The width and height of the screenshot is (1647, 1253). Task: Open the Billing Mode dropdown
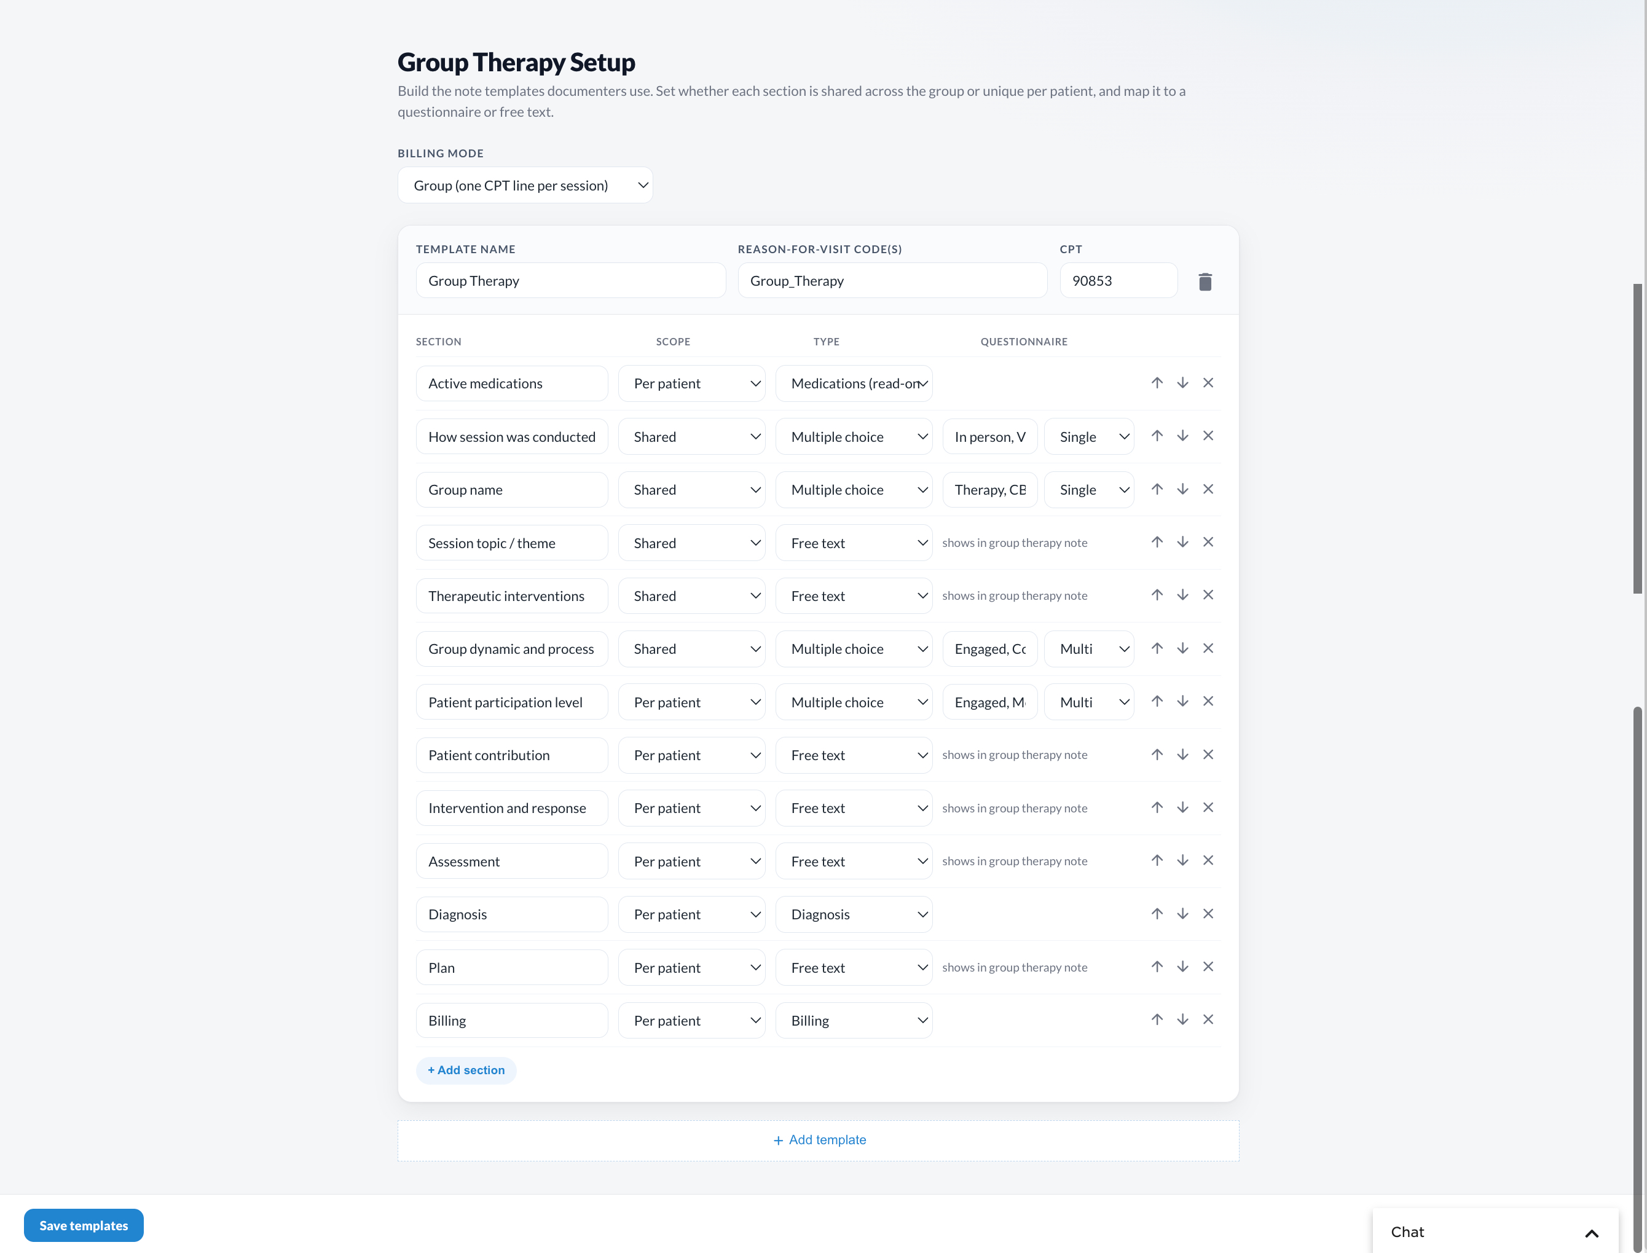coord(525,185)
